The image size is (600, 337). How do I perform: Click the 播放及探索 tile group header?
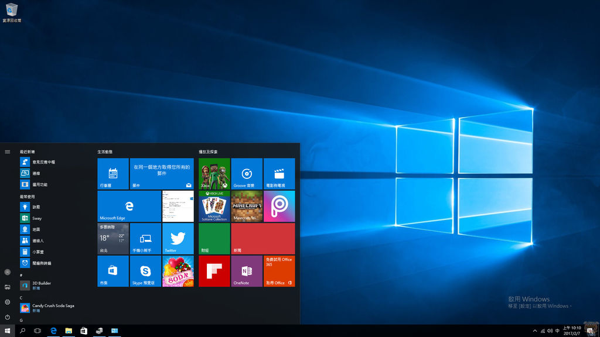(x=208, y=152)
